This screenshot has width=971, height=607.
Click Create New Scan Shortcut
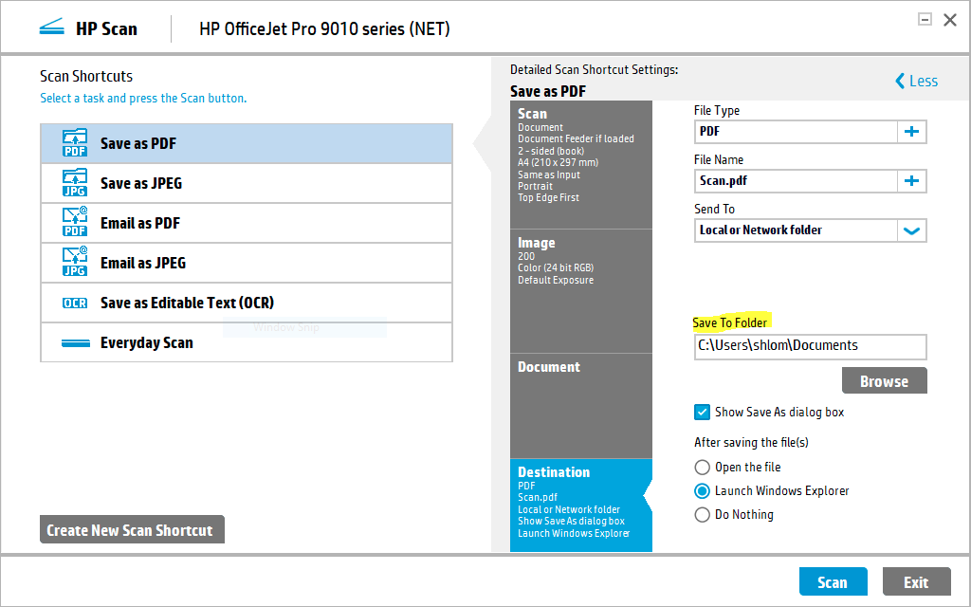132,529
